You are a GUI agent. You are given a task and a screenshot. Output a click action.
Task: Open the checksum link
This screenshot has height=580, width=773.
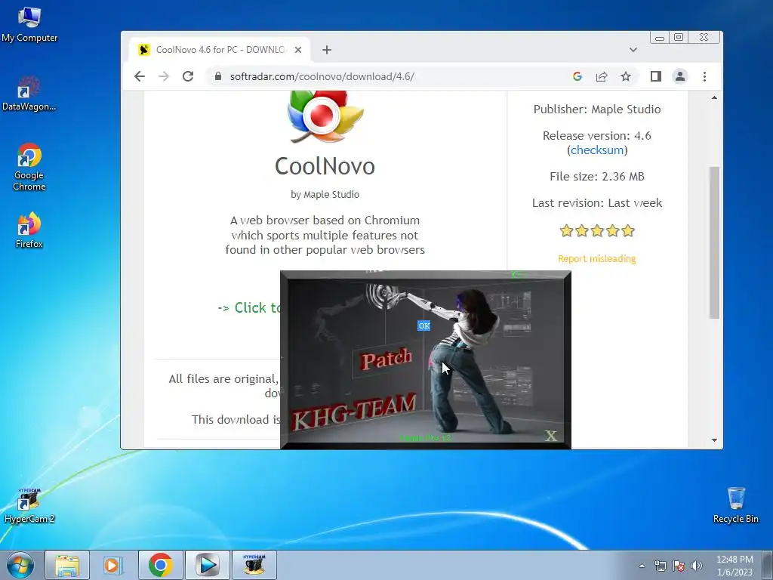click(597, 150)
